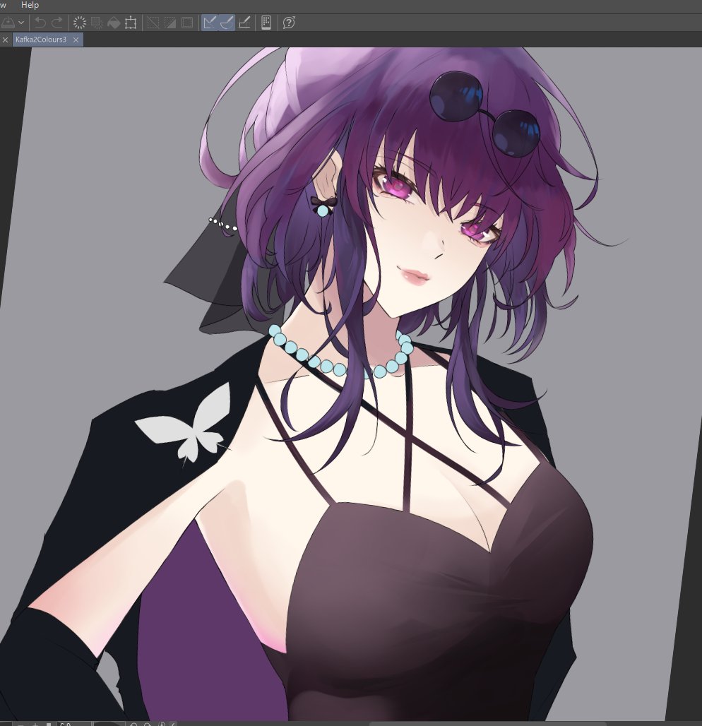
Task: Click the Fill bucket icon in toolbar
Action: point(114,22)
